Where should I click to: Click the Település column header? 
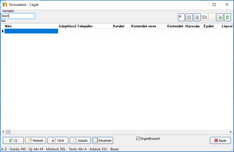coord(94,26)
